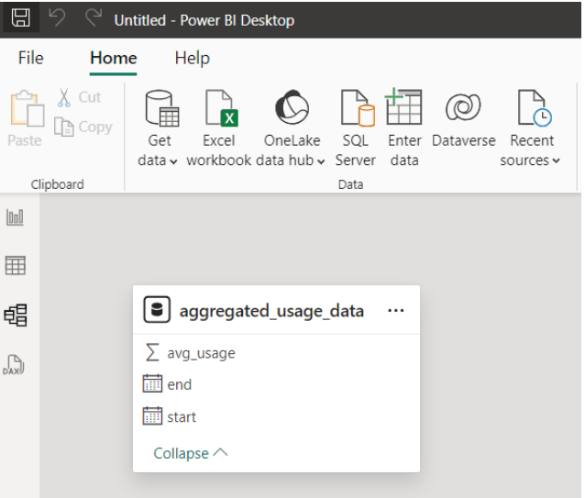Click the Redo arrow in title bar
This screenshot has height=498, width=585.
pyautogui.click(x=94, y=17)
